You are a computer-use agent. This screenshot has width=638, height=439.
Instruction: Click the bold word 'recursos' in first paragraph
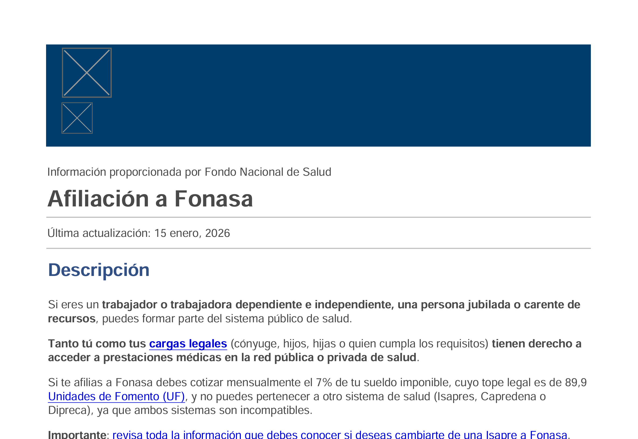[x=71, y=319]
